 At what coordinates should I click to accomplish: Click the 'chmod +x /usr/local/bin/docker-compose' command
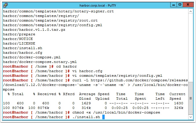click(116, 112)
